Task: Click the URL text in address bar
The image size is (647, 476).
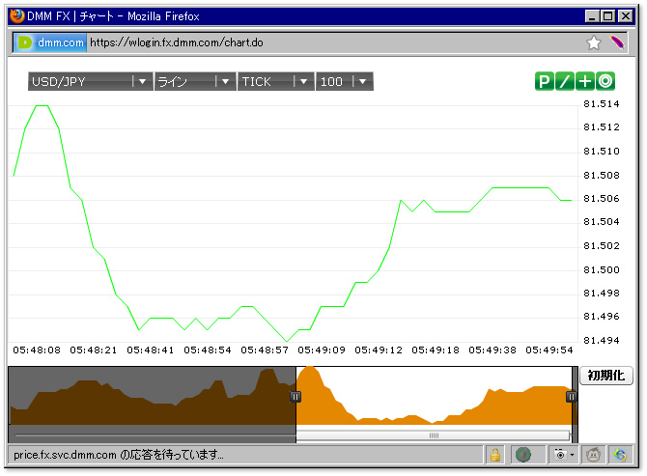Action: click(x=177, y=42)
